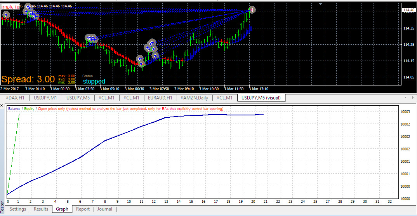Screen dimensions: 417x216
Task: Click the 114.15 price scale label
Action: (409, 61)
